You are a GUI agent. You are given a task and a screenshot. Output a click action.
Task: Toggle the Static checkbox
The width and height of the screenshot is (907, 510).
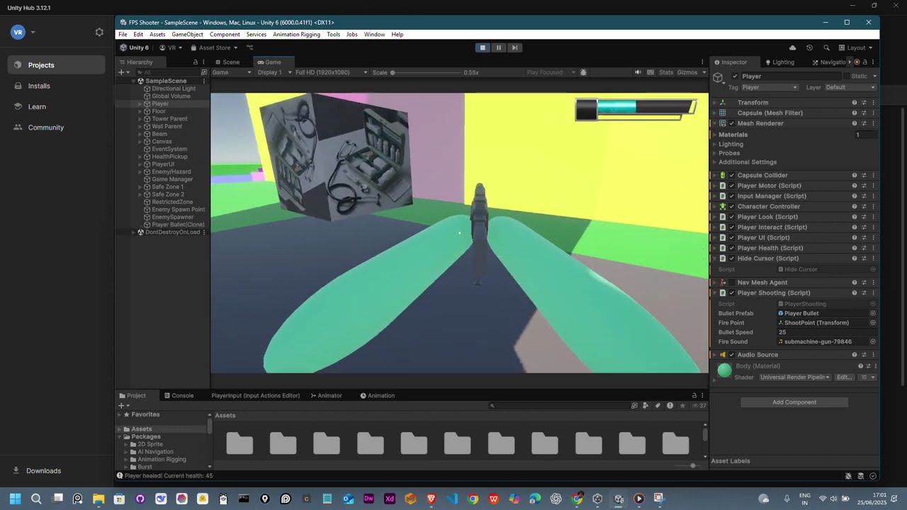click(846, 76)
